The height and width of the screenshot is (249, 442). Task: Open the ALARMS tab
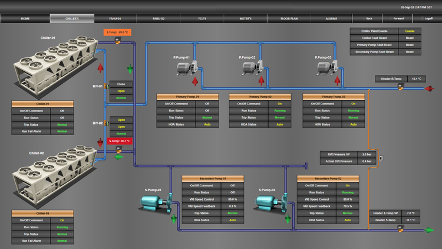pyautogui.click(x=331, y=18)
